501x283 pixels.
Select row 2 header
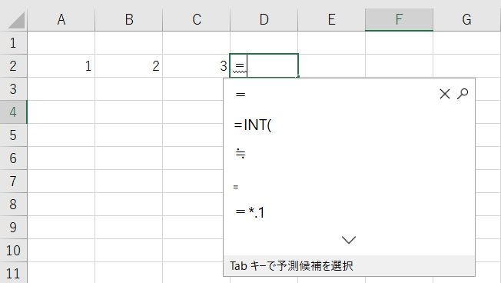click(x=13, y=66)
